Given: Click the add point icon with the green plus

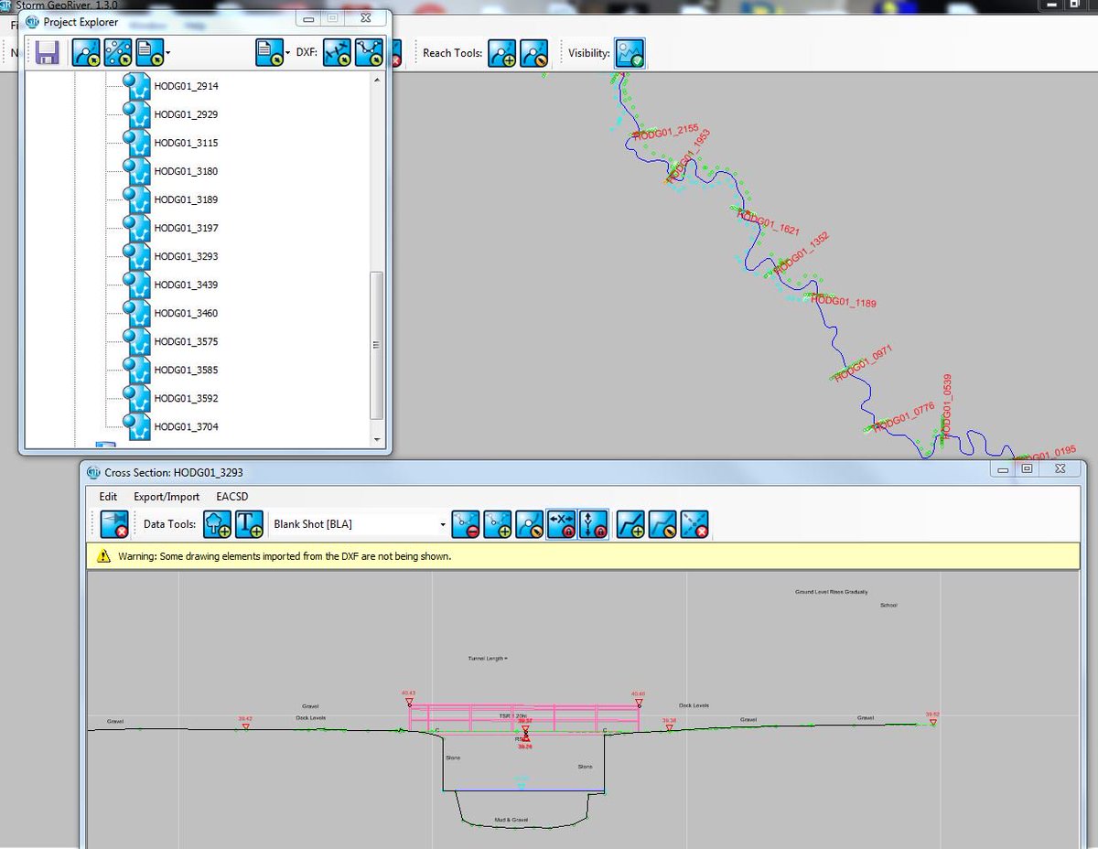Looking at the screenshot, I should (498, 524).
